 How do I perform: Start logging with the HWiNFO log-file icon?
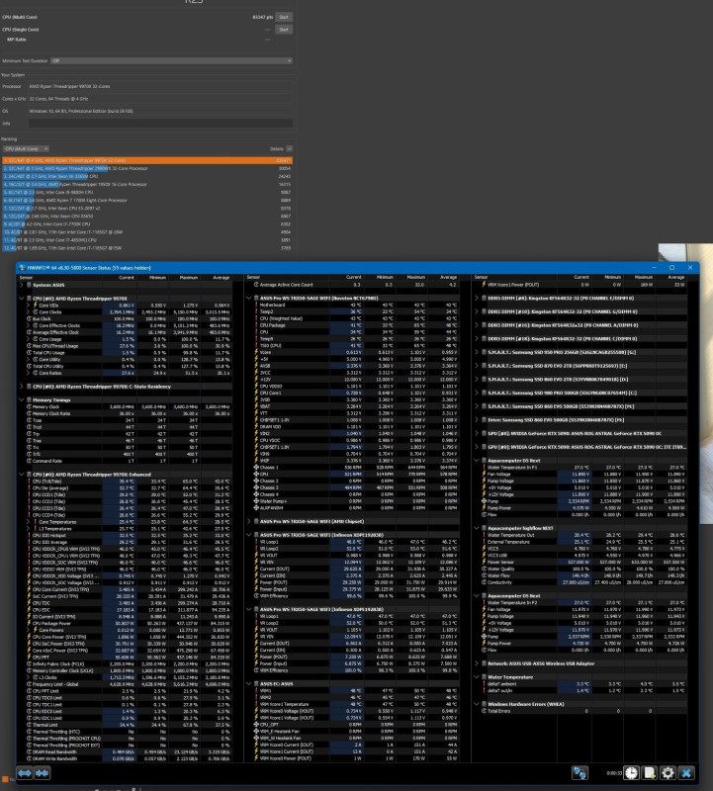click(650, 772)
